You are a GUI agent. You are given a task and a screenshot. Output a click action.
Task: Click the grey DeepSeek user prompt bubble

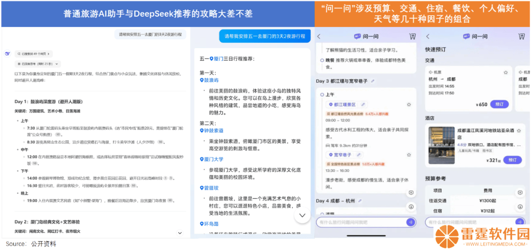point(150,34)
